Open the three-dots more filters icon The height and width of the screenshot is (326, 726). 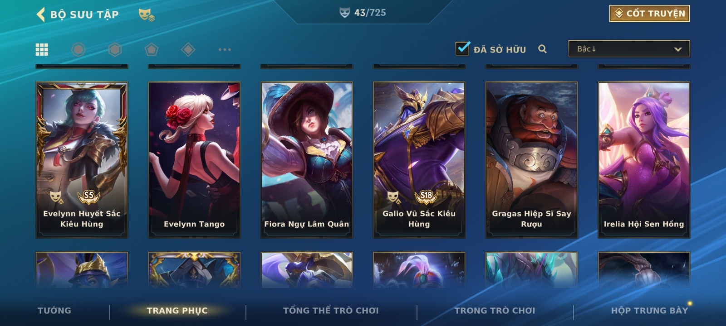[x=225, y=49]
